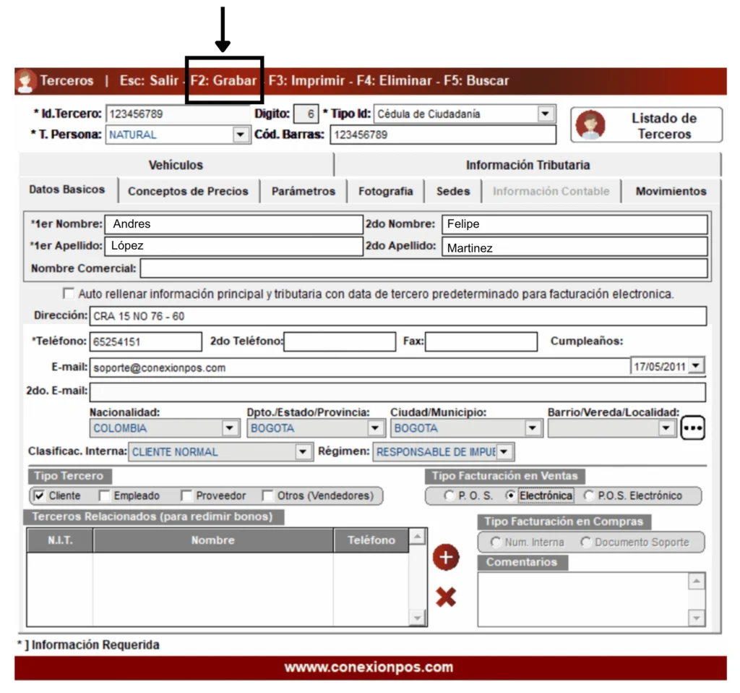Expand the Nacionalidad dropdown
Viewport: 740px width, 693px height.
pos(230,428)
